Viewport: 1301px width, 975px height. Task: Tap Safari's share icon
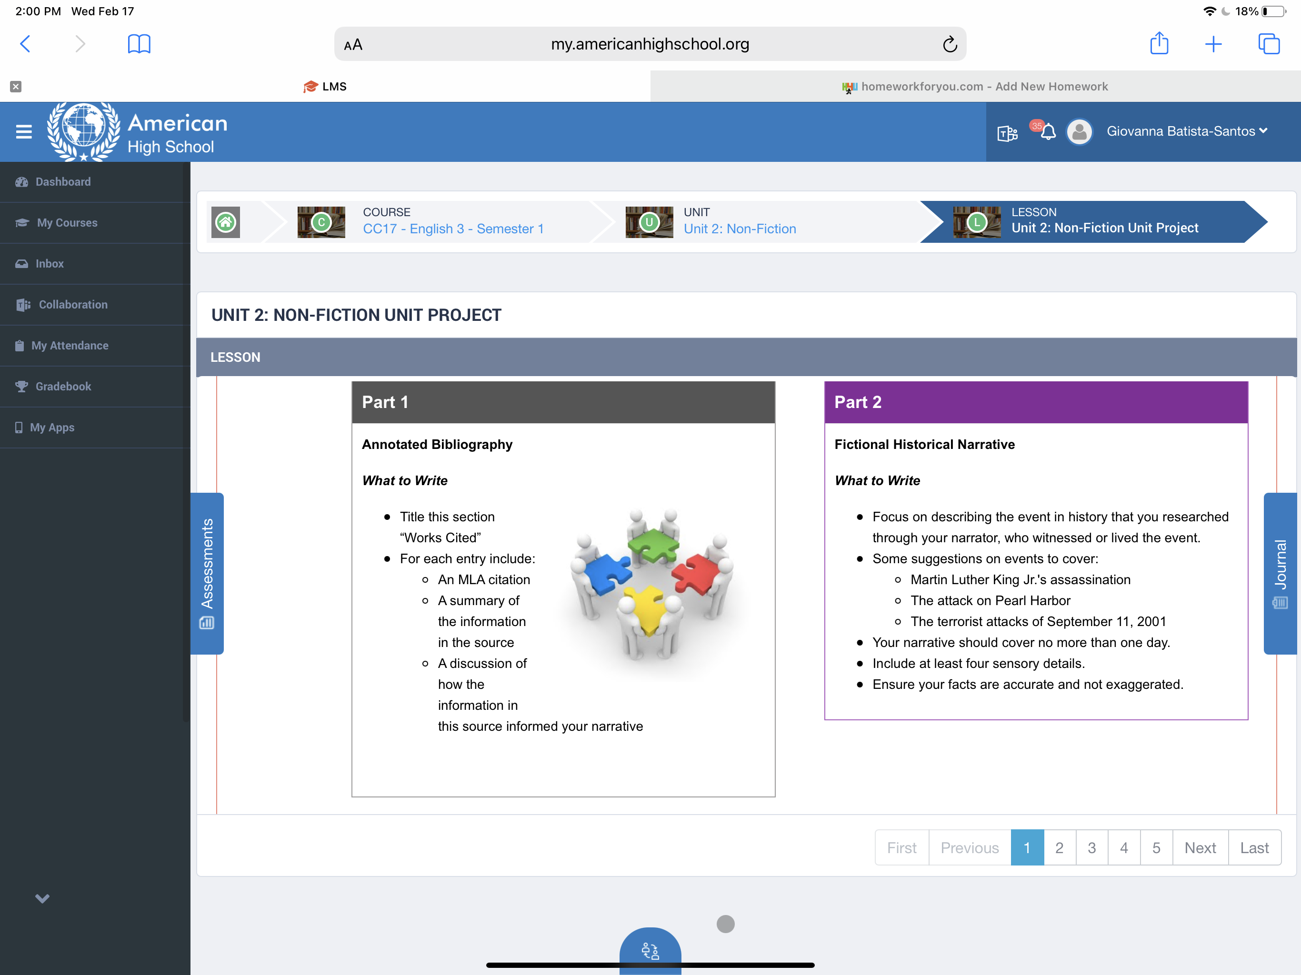click(1158, 44)
